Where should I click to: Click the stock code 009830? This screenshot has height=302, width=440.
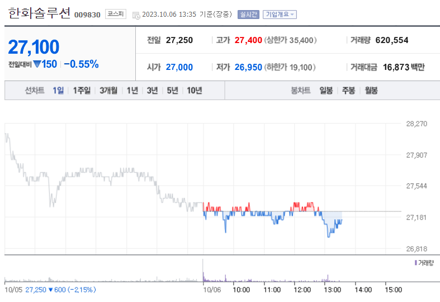pyautogui.click(x=87, y=15)
